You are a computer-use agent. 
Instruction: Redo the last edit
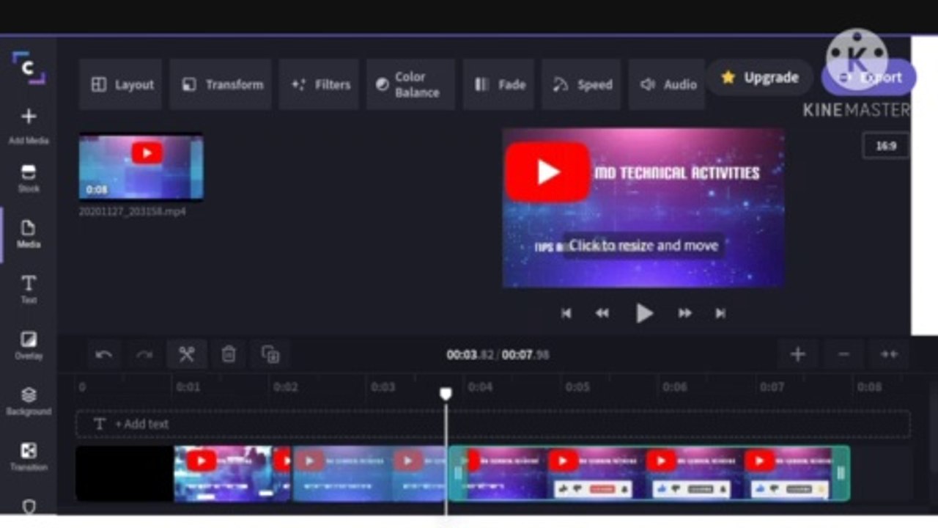click(x=144, y=355)
